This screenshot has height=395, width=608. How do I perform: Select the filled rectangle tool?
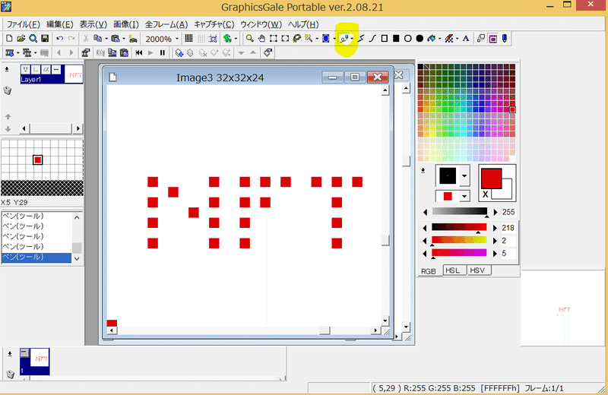pos(396,39)
